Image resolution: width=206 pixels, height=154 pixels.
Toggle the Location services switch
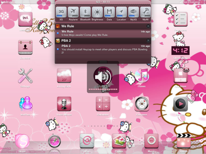coord(121,12)
